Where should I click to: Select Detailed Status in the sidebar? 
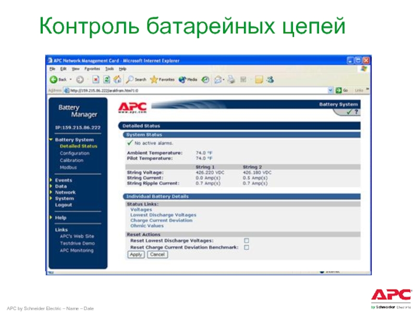point(79,146)
